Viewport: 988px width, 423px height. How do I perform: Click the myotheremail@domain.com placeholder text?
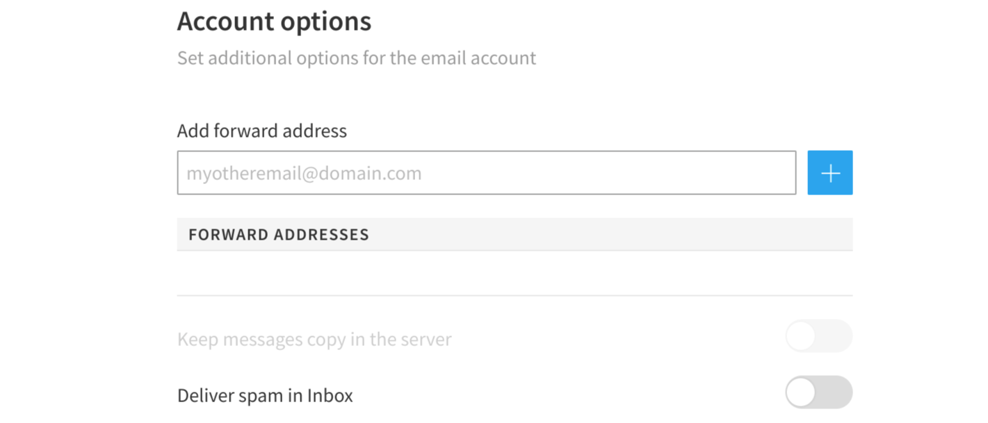(x=304, y=173)
